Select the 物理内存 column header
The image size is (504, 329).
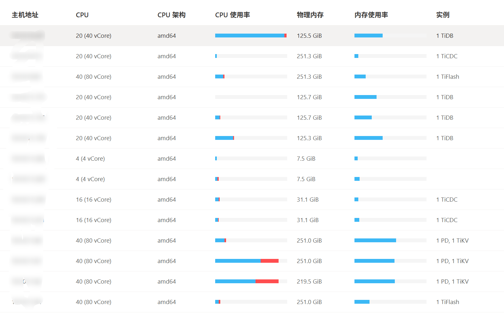click(x=310, y=15)
